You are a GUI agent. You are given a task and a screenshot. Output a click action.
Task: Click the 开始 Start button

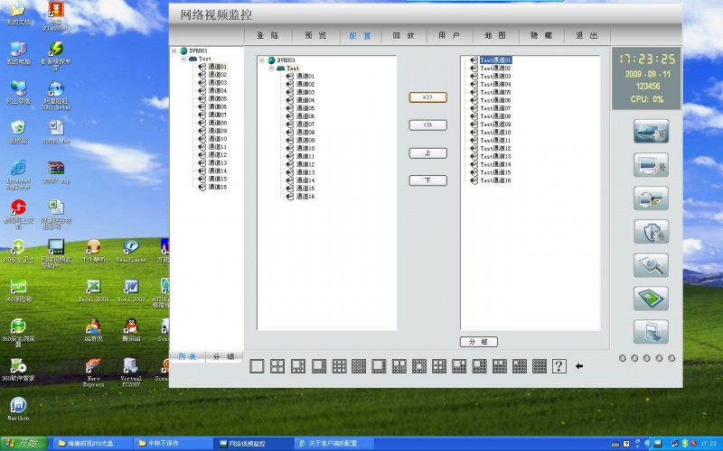(23, 444)
